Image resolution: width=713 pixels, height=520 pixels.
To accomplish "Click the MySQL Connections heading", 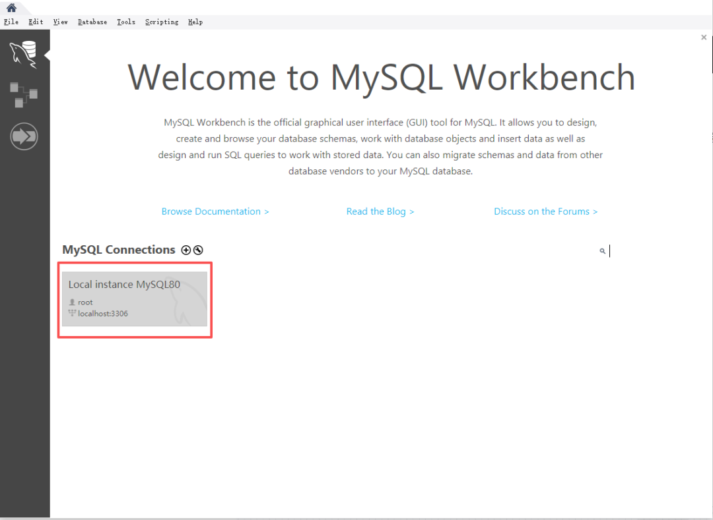I will [119, 250].
